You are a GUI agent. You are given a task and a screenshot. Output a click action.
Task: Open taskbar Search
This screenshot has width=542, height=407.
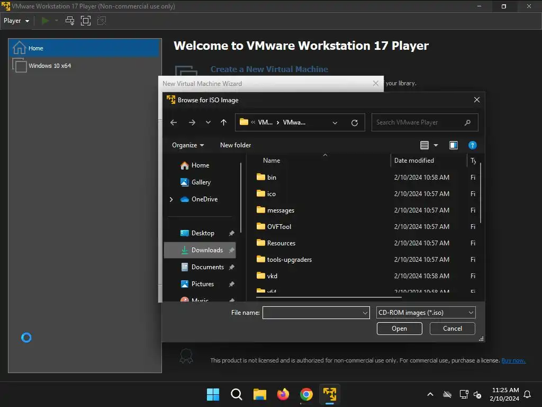click(237, 394)
